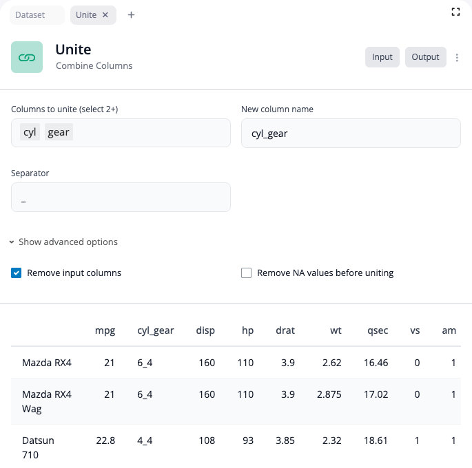Image resolution: width=472 pixels, height=468 pixels.
Task: Toggle fullscreen mode icon
Action: click(x=455, y=12)
